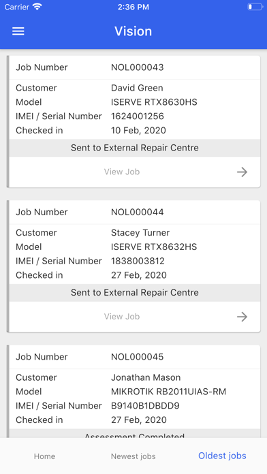Tap arrow icon for job NOL000044
This screenshot has width=267, height=474.
242,317
